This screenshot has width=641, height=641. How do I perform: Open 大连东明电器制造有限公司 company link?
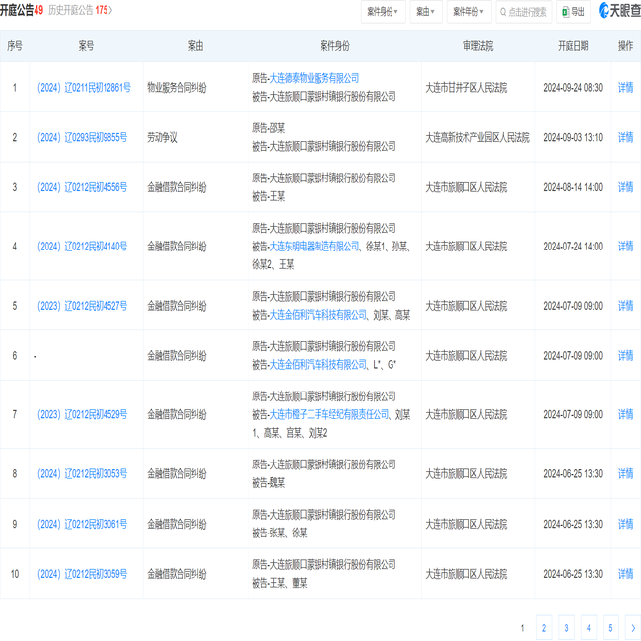coord(314,247)
